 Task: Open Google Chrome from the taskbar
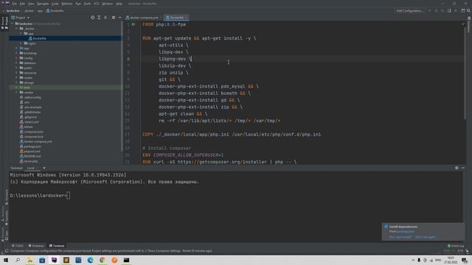click(103, 260)
